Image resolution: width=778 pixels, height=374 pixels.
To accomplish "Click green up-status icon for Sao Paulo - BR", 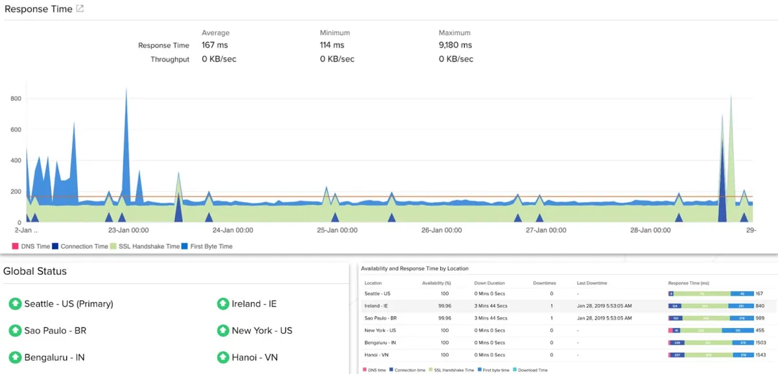I will [15, 331].
